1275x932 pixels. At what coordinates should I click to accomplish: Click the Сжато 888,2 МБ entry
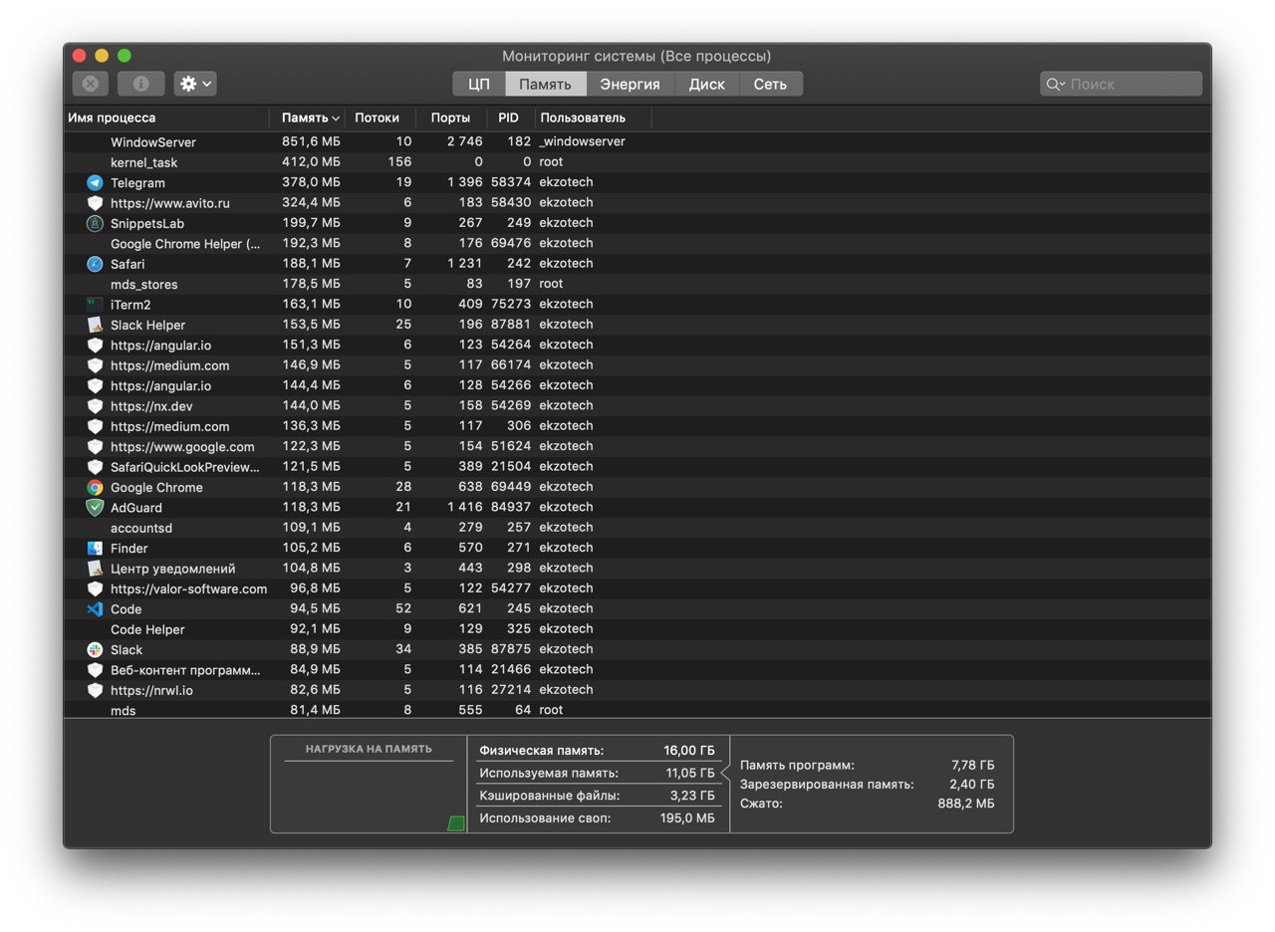(x=867, y=804)
